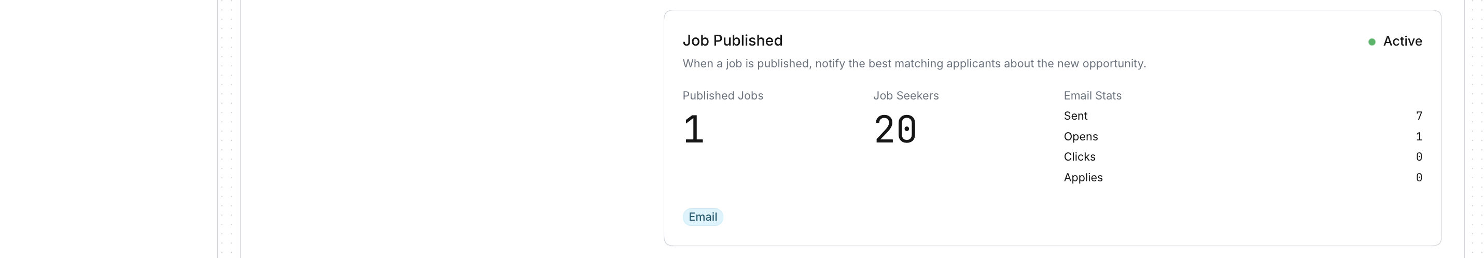Click the Job Seekers label
Screen dimensions: 1484x258
point(906,96)
